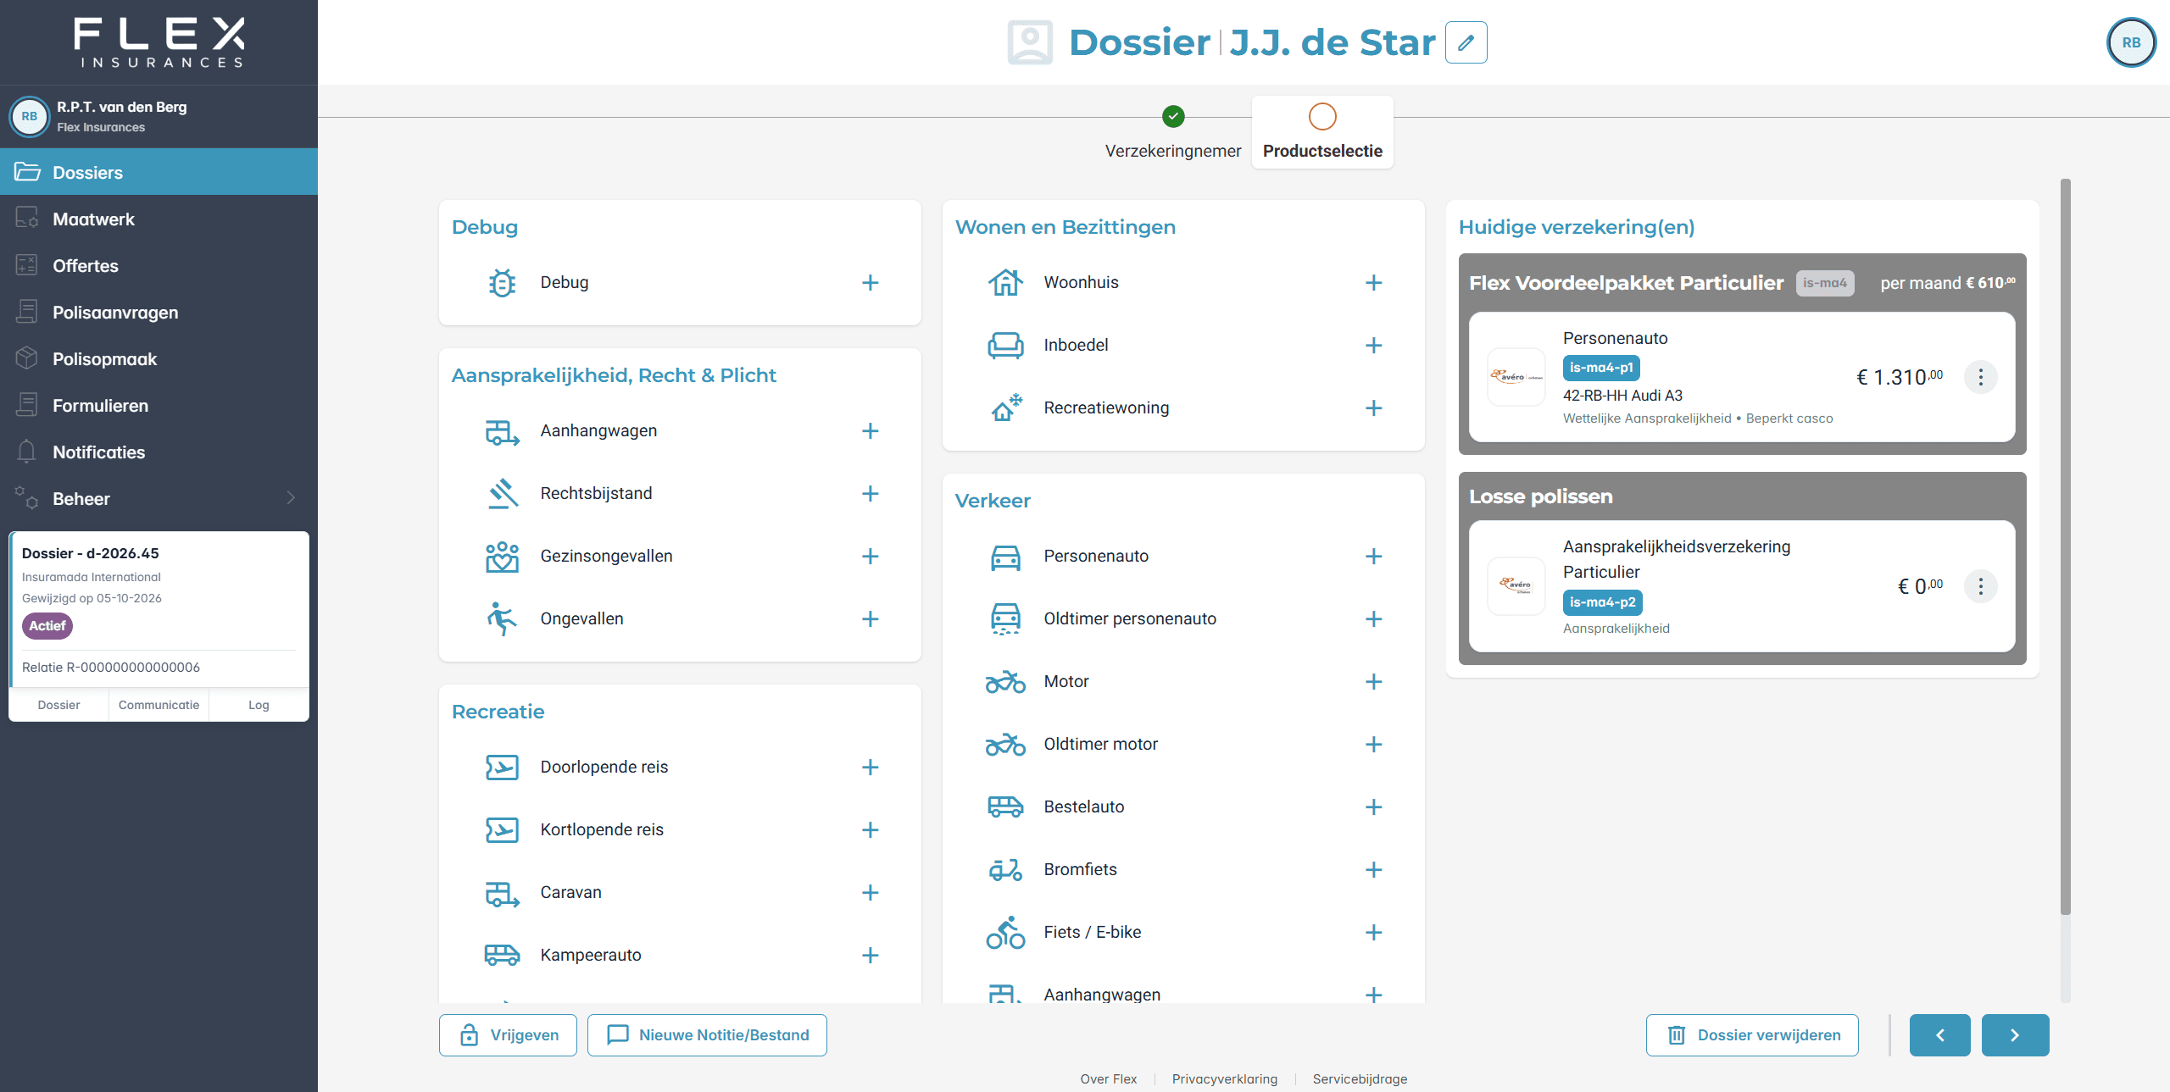
Task: Open the Log tab of the dossier card
Action: 259,705
